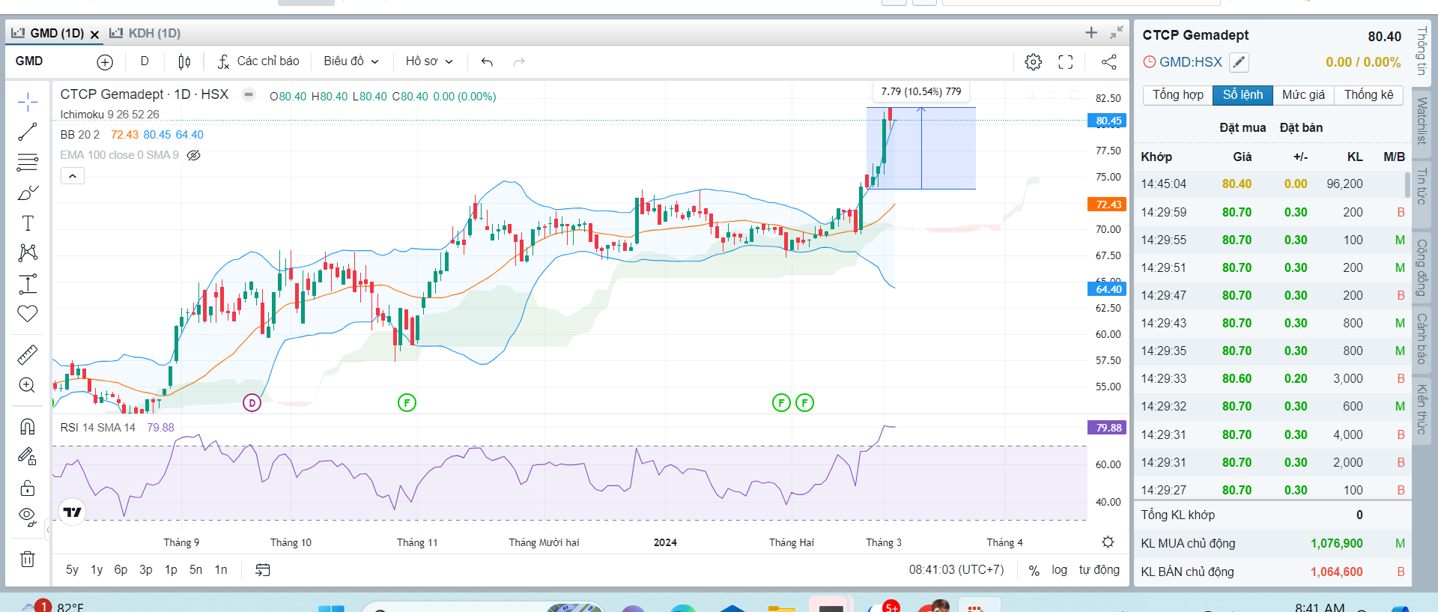
Task: Open the Biểu đồ dropdown
Action: point(351,61)
